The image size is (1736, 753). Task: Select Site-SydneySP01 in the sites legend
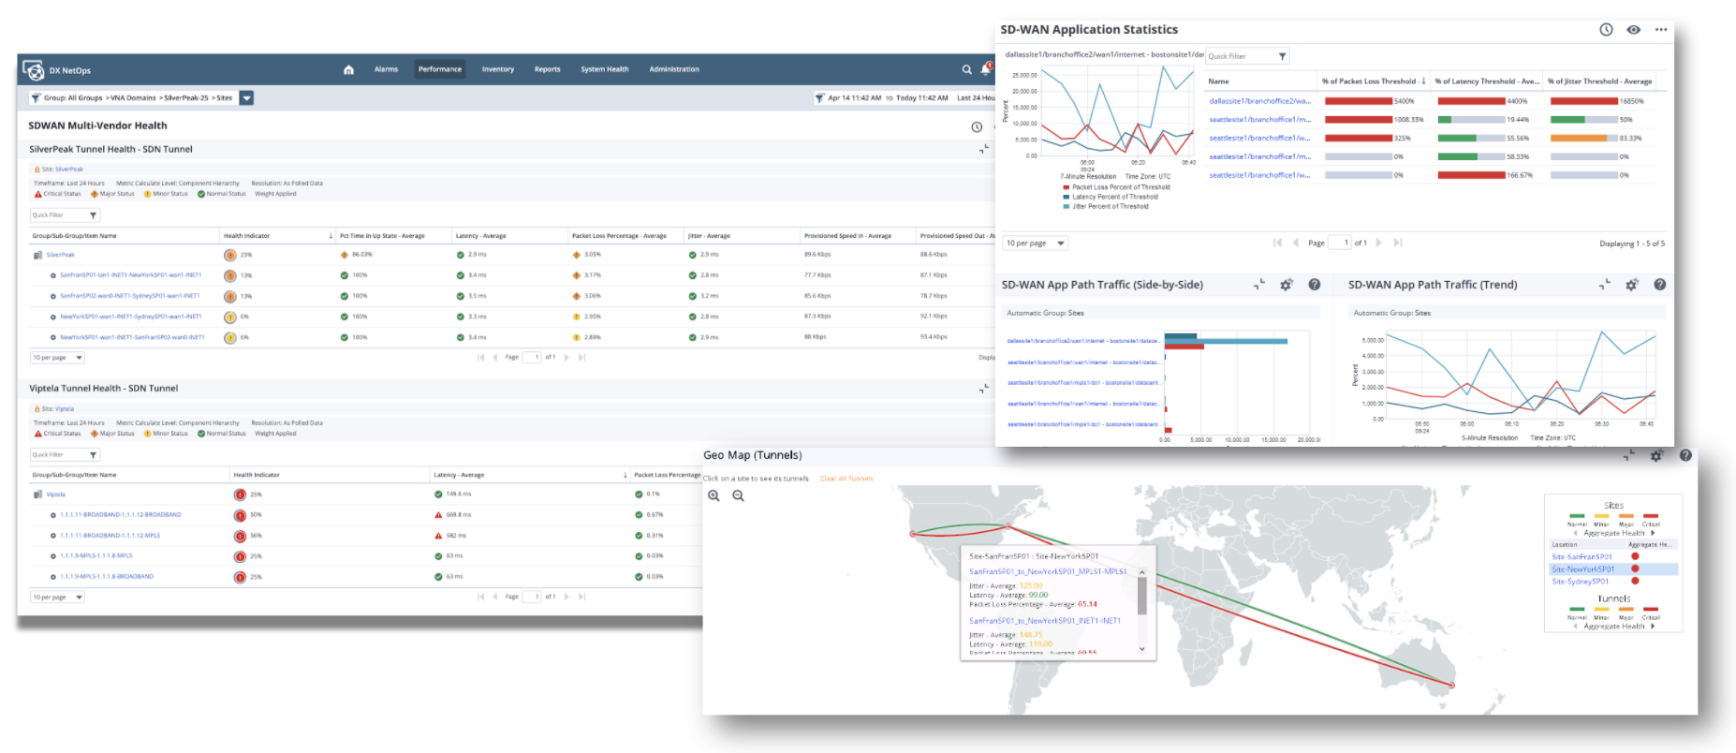tap(1582, 582)
